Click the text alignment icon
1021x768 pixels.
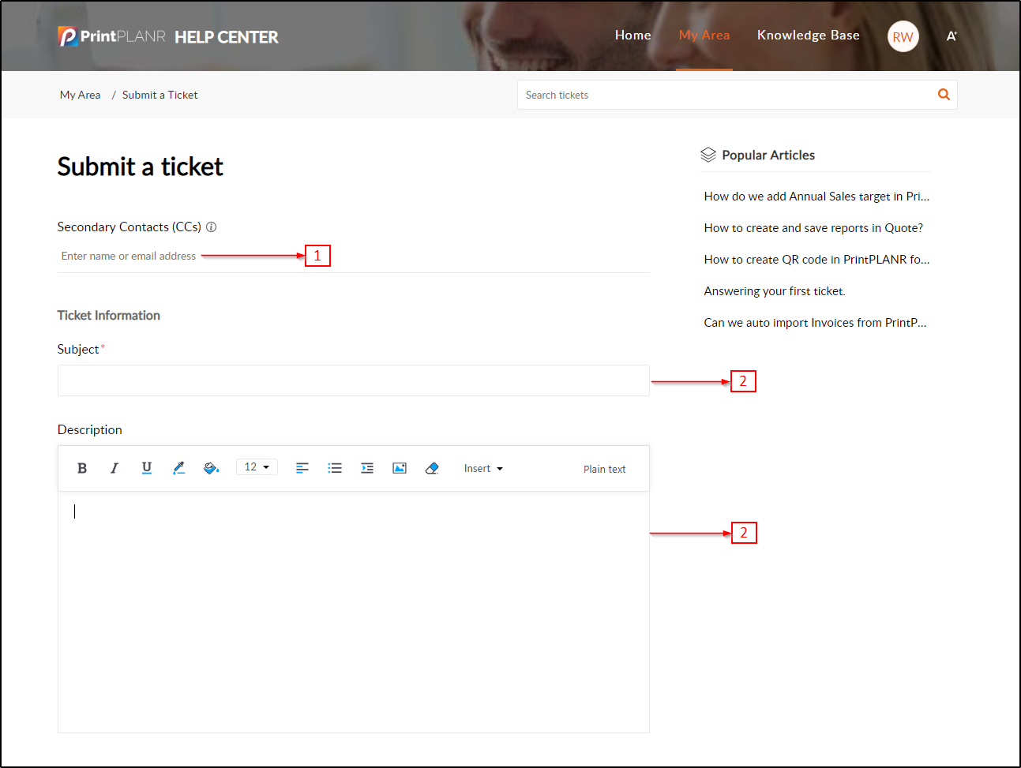302,468
